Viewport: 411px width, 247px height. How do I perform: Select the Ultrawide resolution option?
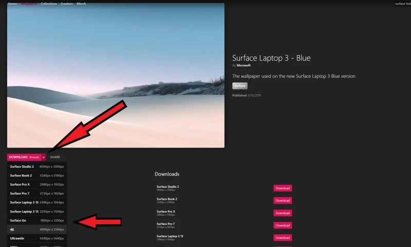pos(37,238)
